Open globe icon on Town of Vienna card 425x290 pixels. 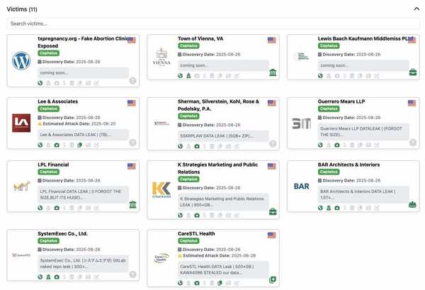tap(180, 76)
